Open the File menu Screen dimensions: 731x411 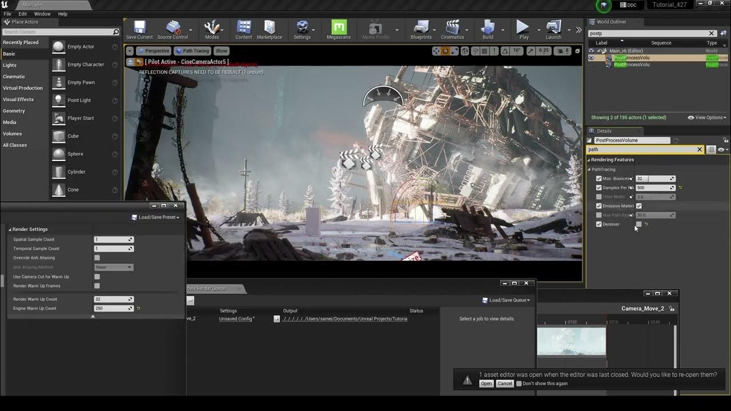click(7, 14)
